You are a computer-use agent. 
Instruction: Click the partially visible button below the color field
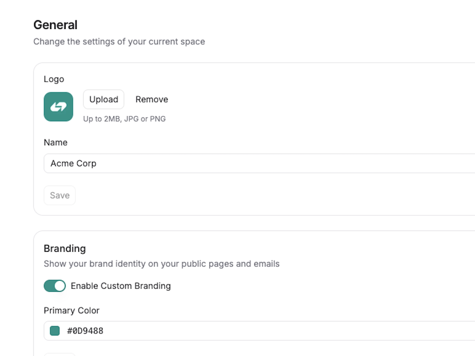(59, 355)
